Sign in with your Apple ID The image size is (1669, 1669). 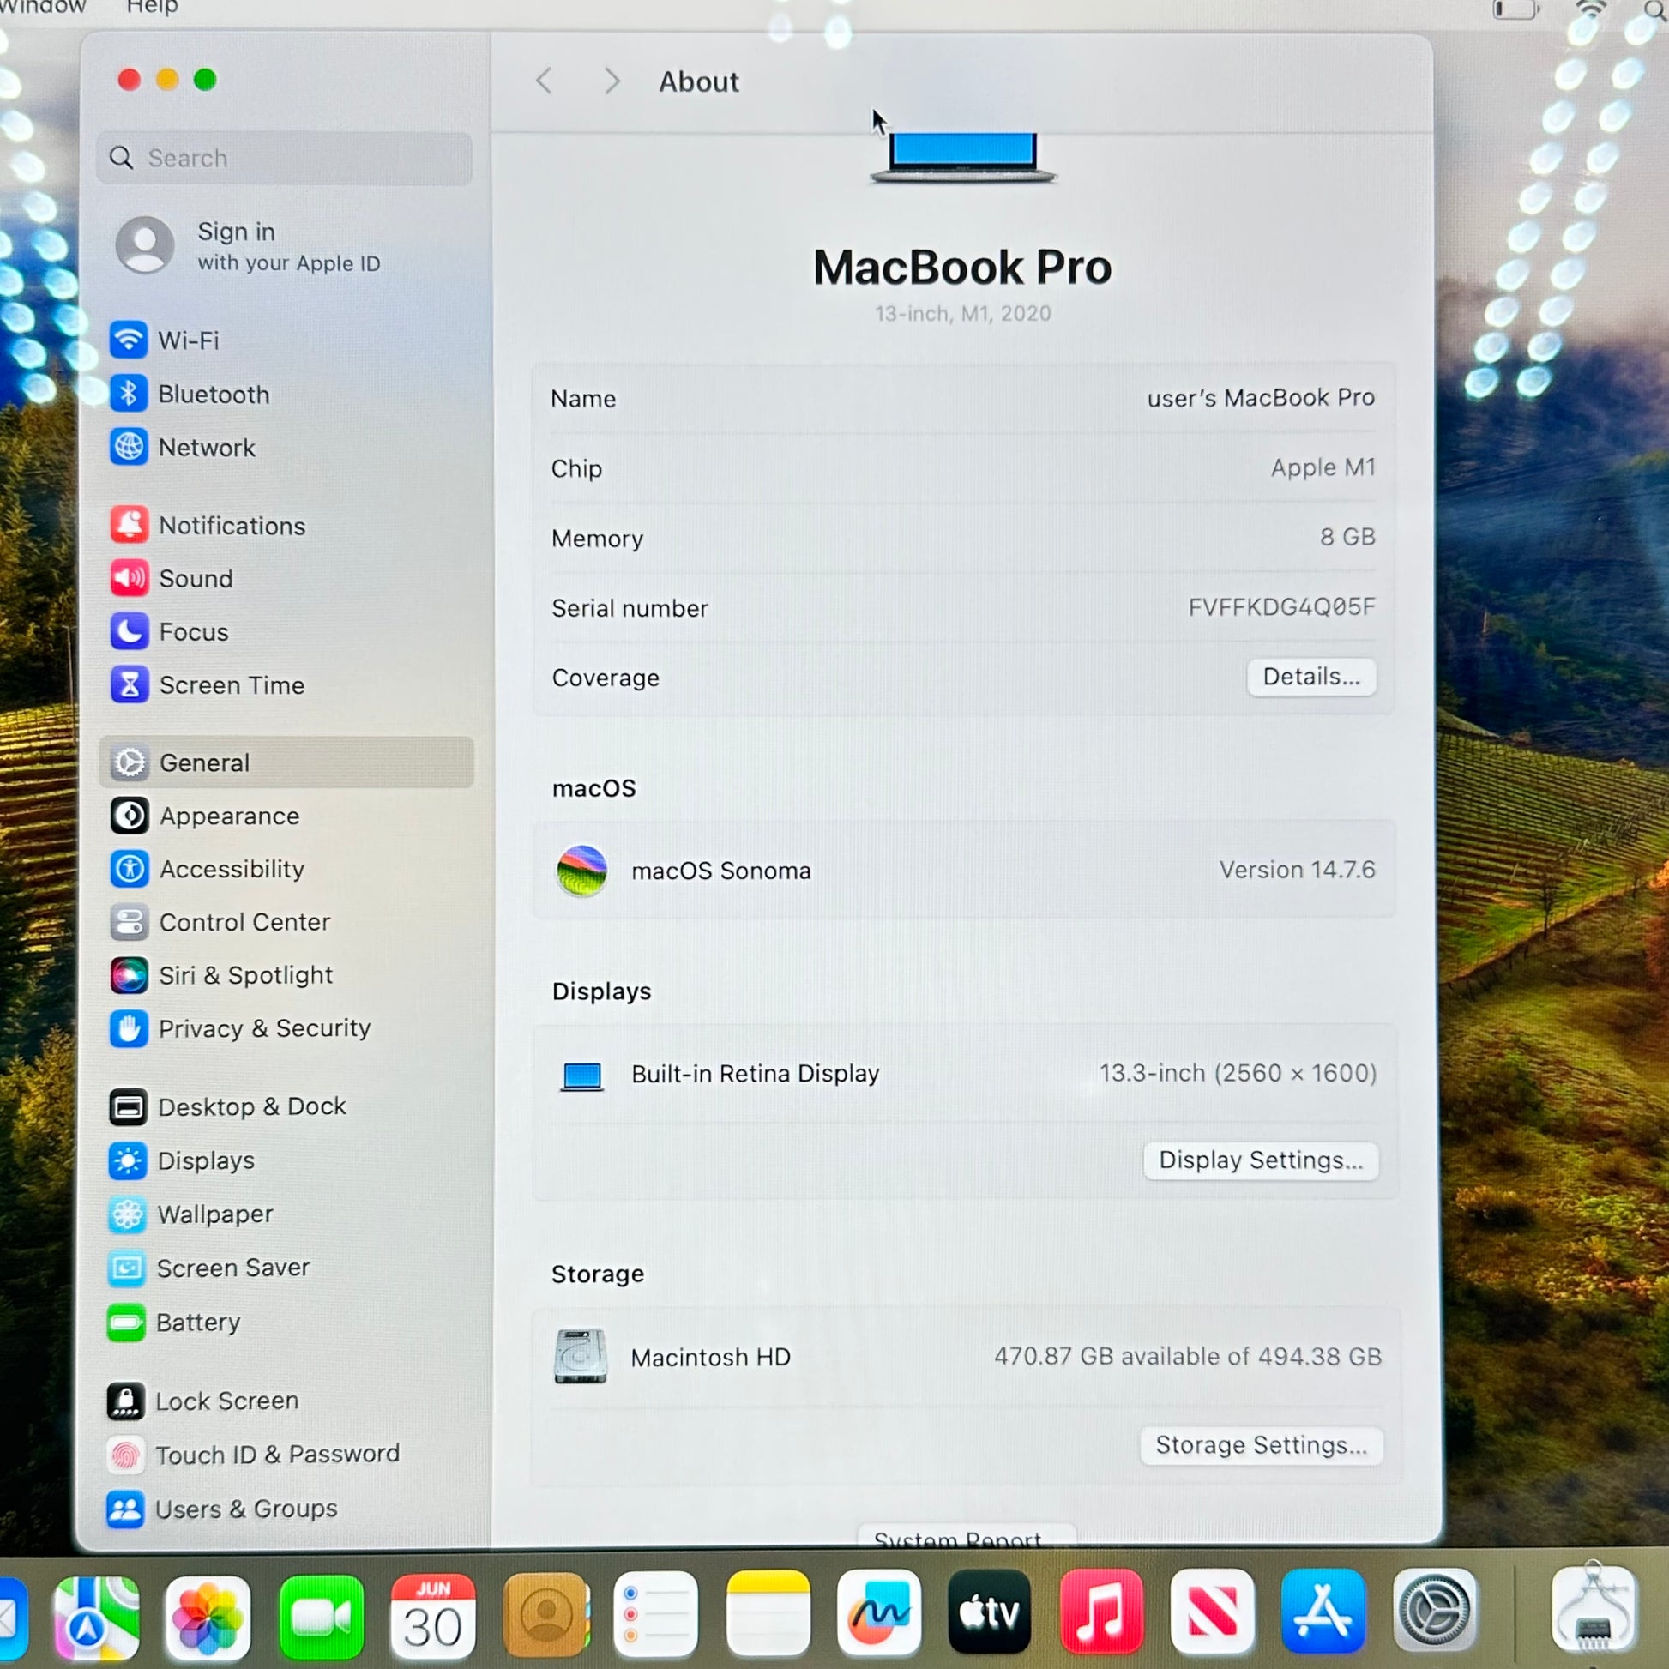[249, 246]
